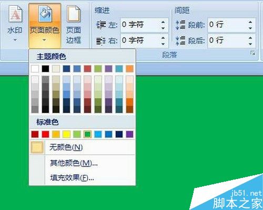
Task: Click the no-color swatch icon beside 无颜色
Action: 37,148
